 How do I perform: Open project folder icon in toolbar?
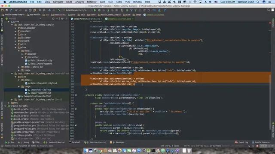[x=3, y=10]
